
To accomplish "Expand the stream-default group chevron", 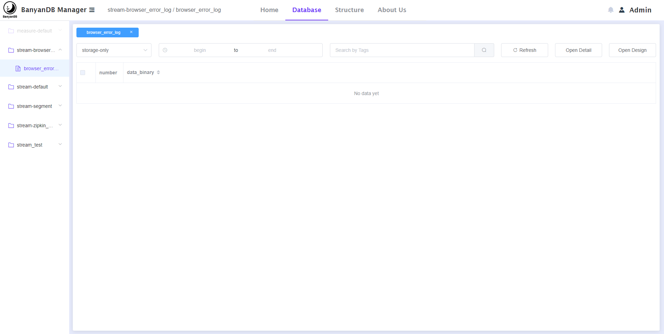I will [x=60, y=86].
